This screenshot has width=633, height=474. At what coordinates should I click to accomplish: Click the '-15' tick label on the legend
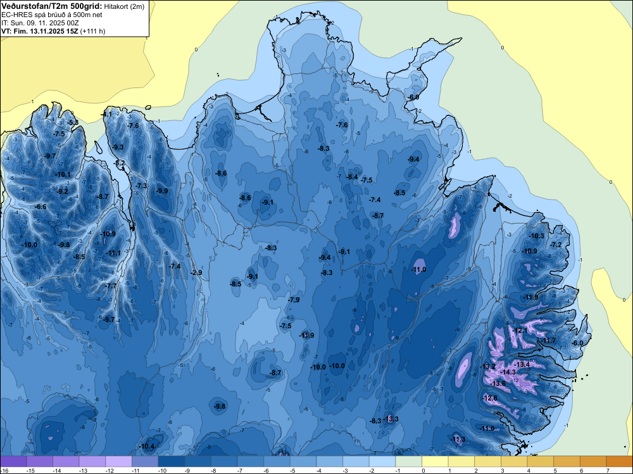point(30,470)
